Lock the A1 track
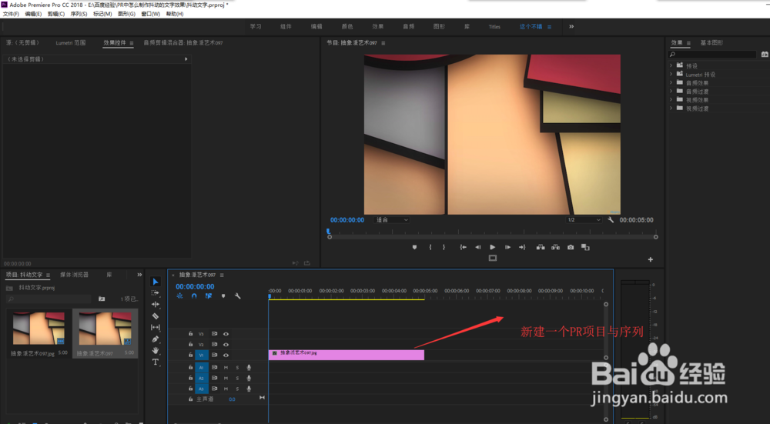This screenshot has height=424, width=770. 190,367
